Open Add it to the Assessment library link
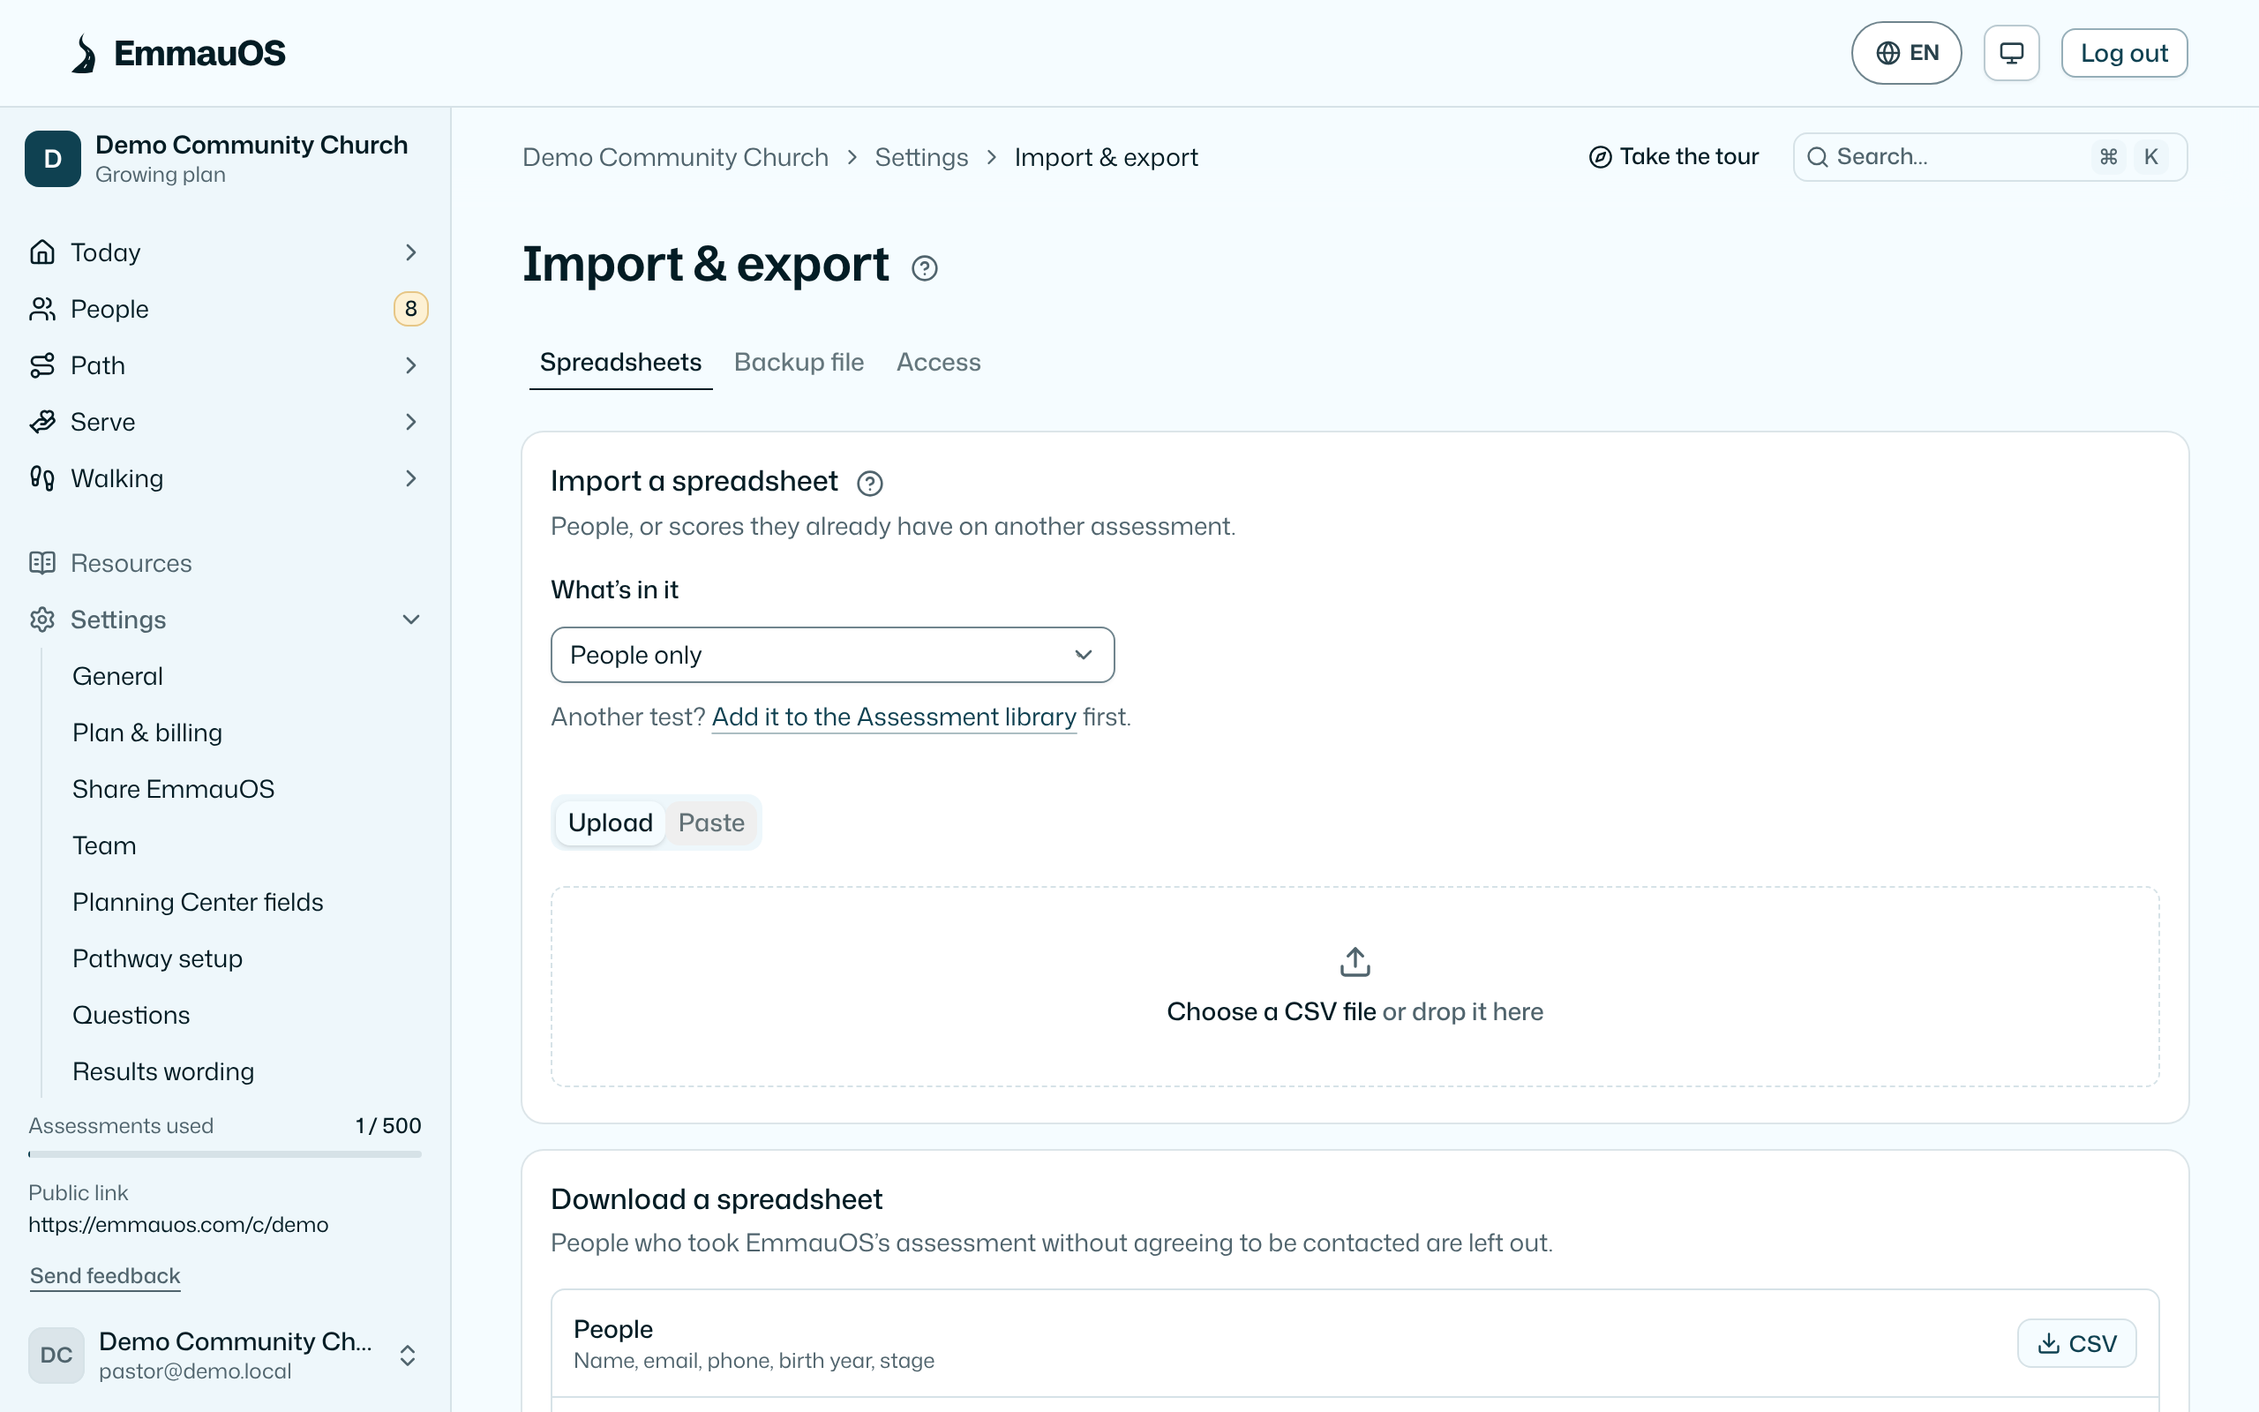 pyautogui.click(x=893, y=717)
